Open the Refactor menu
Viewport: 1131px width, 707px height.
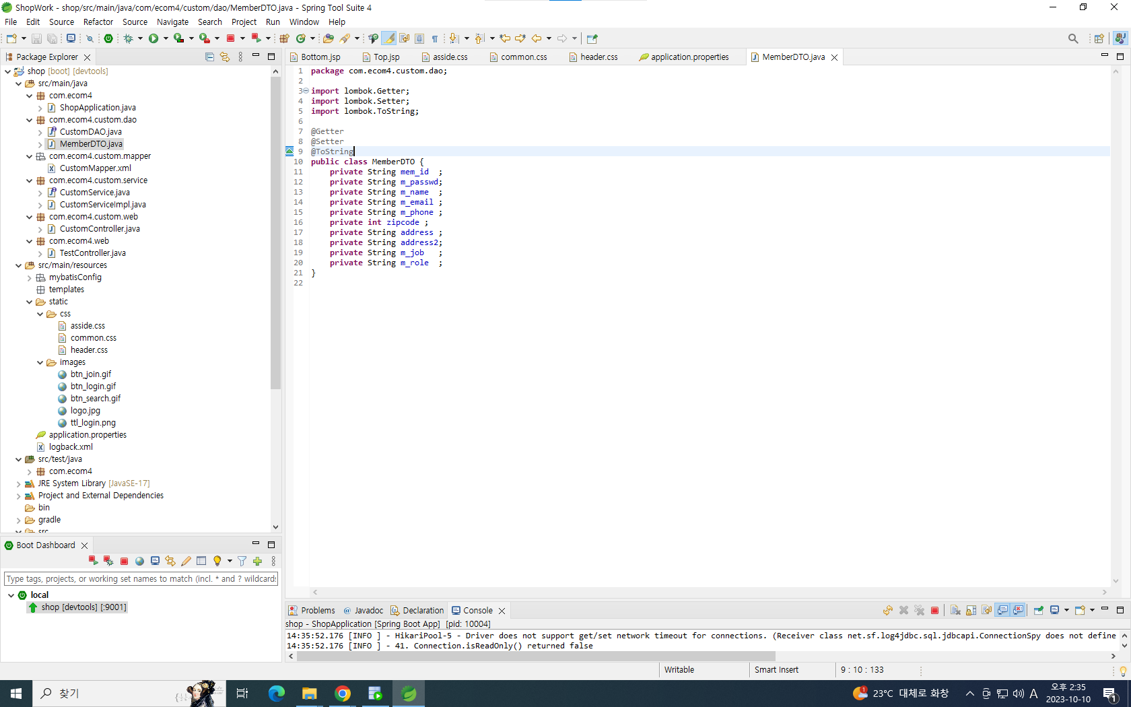[x=98, y=22]
